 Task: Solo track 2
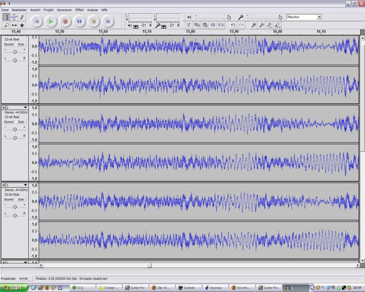21,122
